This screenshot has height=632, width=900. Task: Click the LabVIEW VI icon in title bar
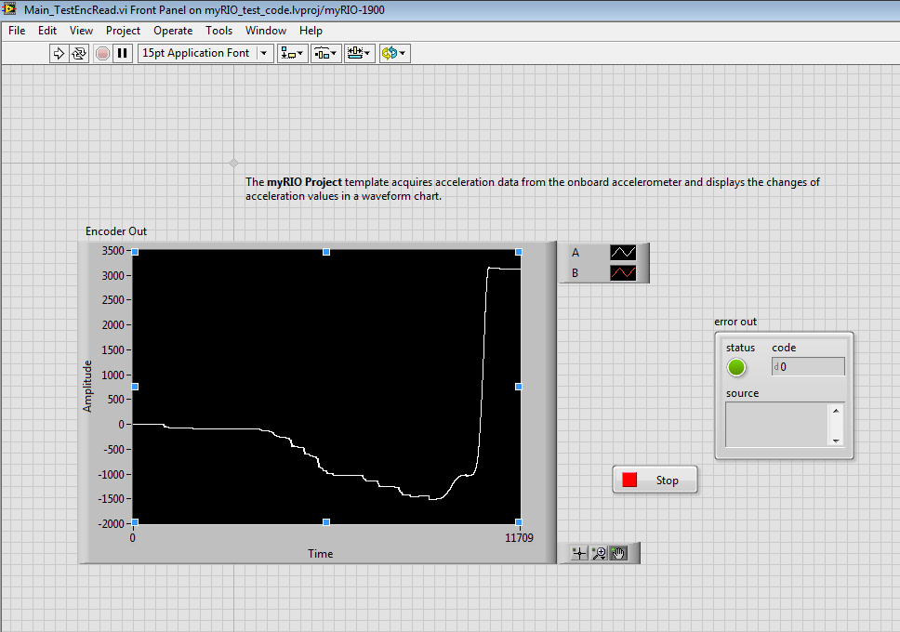[x=8, y=8]
